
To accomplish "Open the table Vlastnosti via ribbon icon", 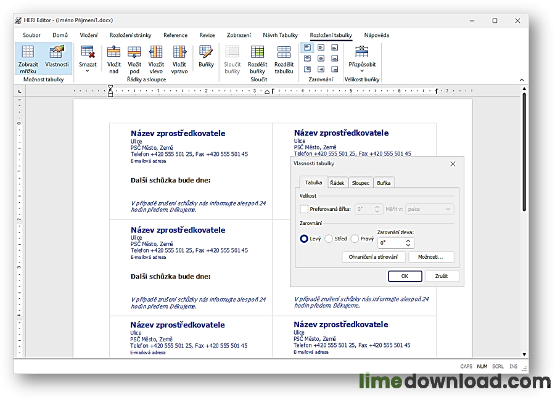I will click(57, 54).
